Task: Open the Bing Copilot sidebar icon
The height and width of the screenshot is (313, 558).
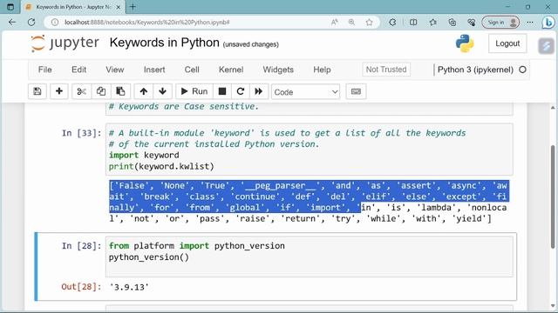Action: 548,22
